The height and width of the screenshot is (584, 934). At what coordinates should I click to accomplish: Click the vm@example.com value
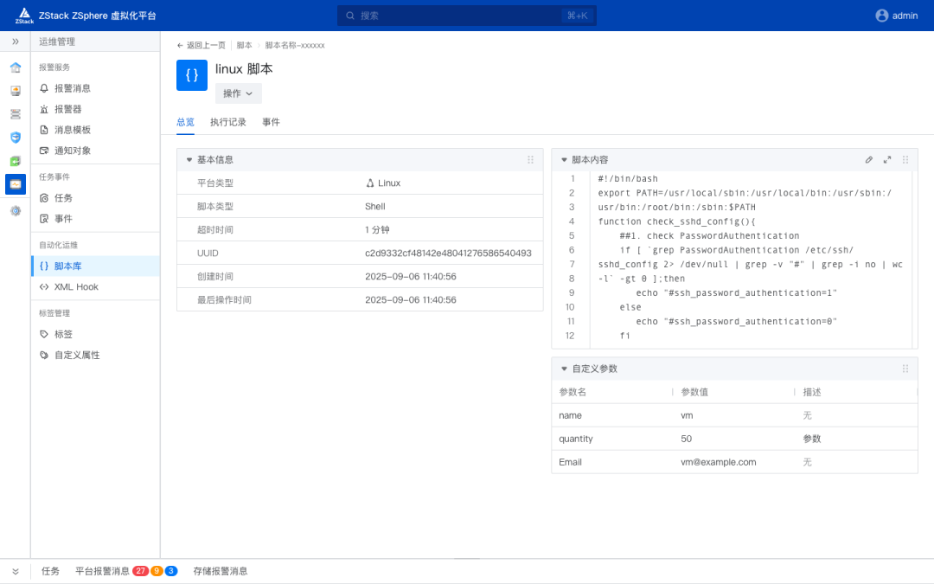(719, 462)
